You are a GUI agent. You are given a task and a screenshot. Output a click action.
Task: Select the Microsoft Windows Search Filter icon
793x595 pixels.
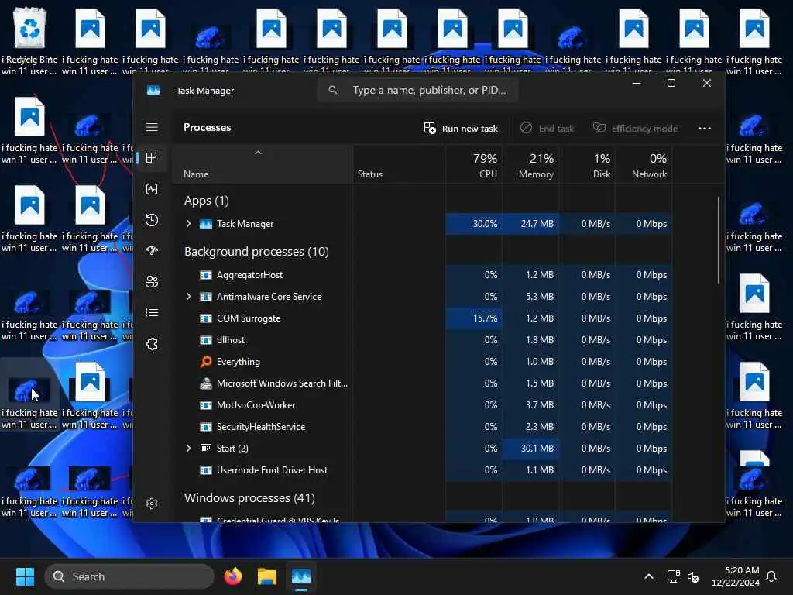tap(206, 383)
